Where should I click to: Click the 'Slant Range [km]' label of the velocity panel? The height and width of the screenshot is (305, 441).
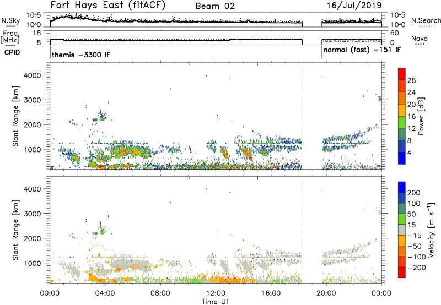15,230
